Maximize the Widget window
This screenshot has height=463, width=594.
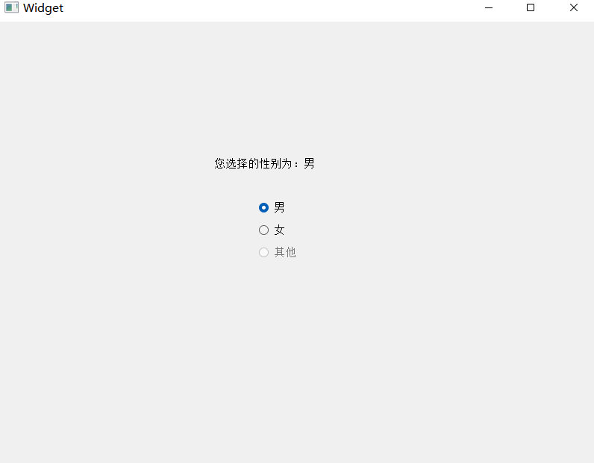pos(531,7)
